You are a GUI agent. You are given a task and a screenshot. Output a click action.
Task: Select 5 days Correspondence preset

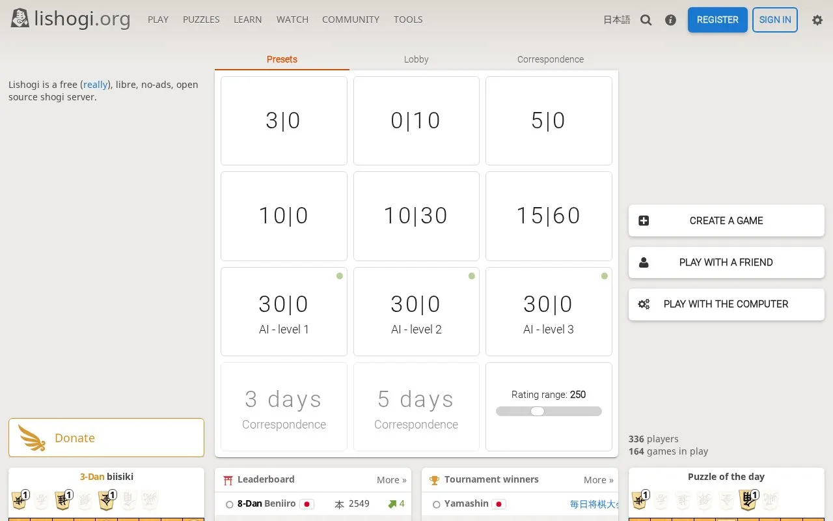click(416, 407)
